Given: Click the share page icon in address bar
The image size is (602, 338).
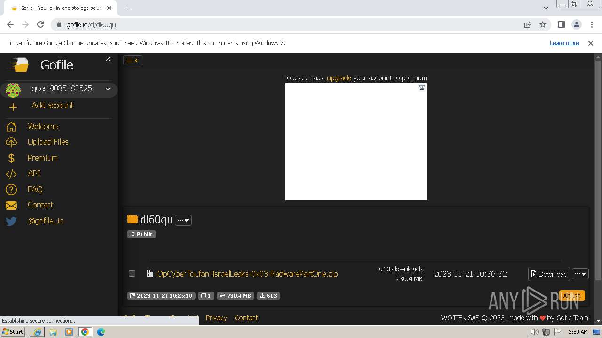Looking at the screenshot, I should 528,24.
